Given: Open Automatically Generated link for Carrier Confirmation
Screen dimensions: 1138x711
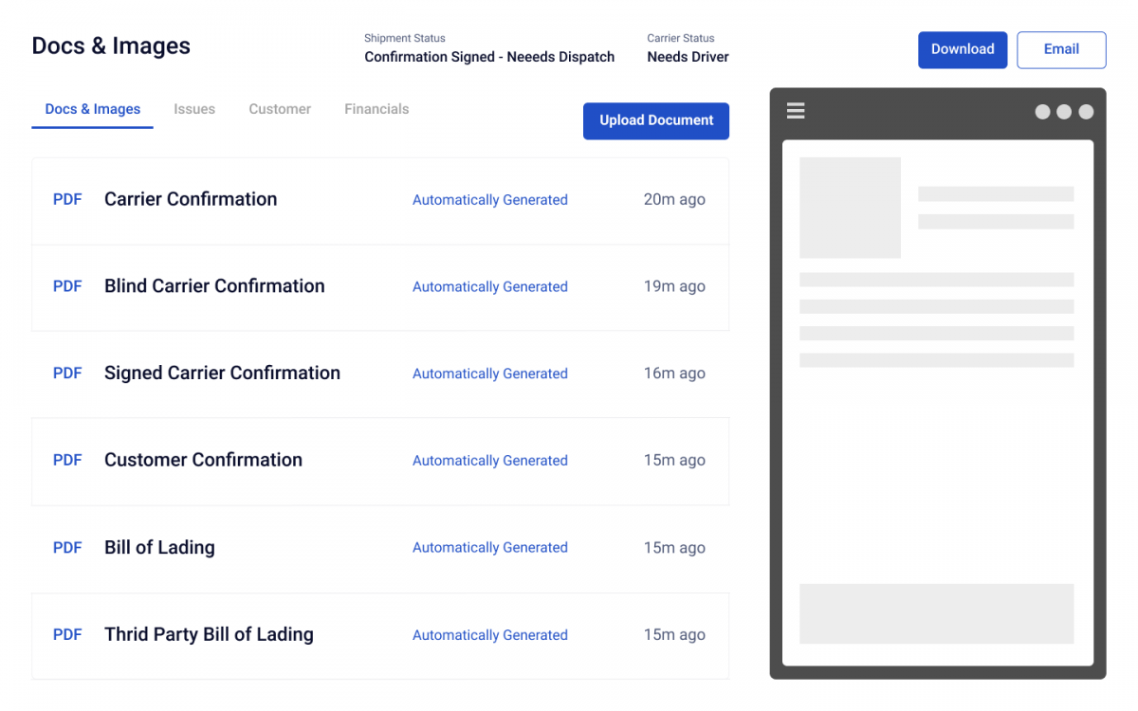Looking at the screenshot, I should (489, 199).
